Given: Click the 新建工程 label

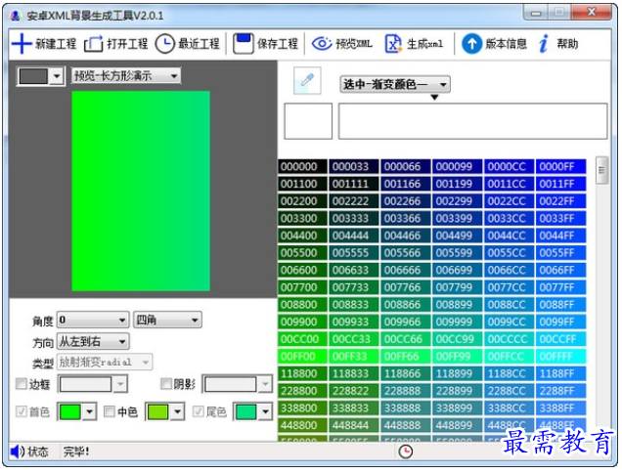Looking at the screenshot, I should point(56,44).
